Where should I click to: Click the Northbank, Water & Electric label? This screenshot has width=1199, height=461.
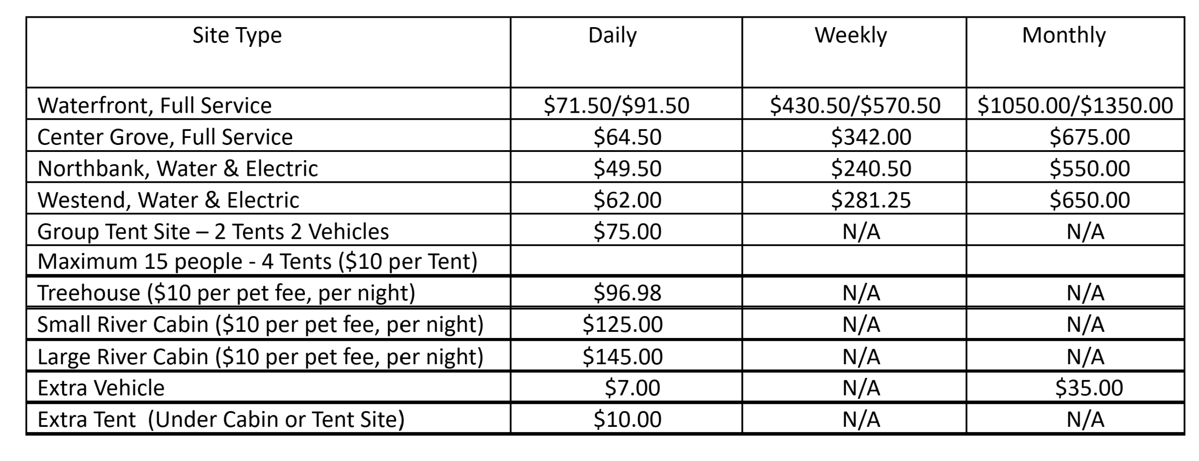[x=178, y=168]
